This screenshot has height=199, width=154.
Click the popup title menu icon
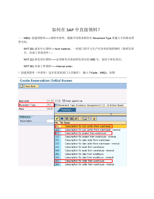57,105
